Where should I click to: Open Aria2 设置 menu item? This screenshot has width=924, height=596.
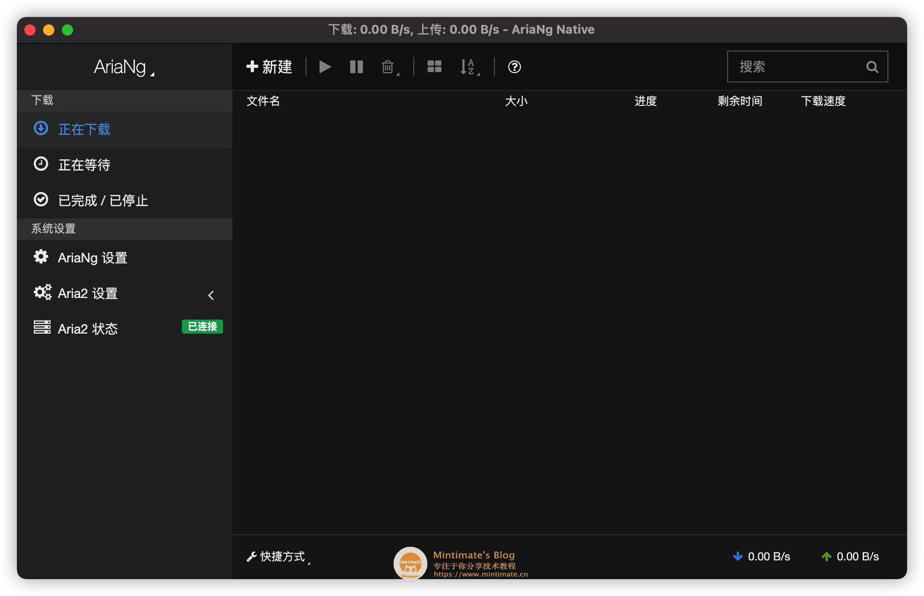click(125, 293)
